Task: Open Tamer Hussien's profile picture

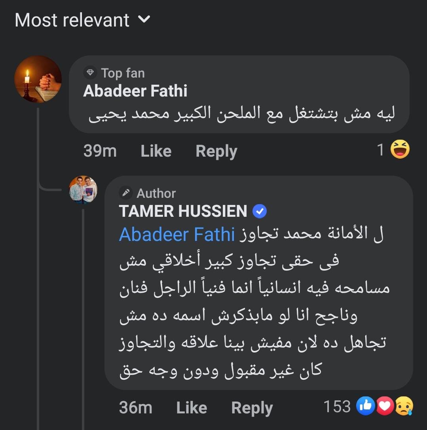Action: click(x=83, y=190)
